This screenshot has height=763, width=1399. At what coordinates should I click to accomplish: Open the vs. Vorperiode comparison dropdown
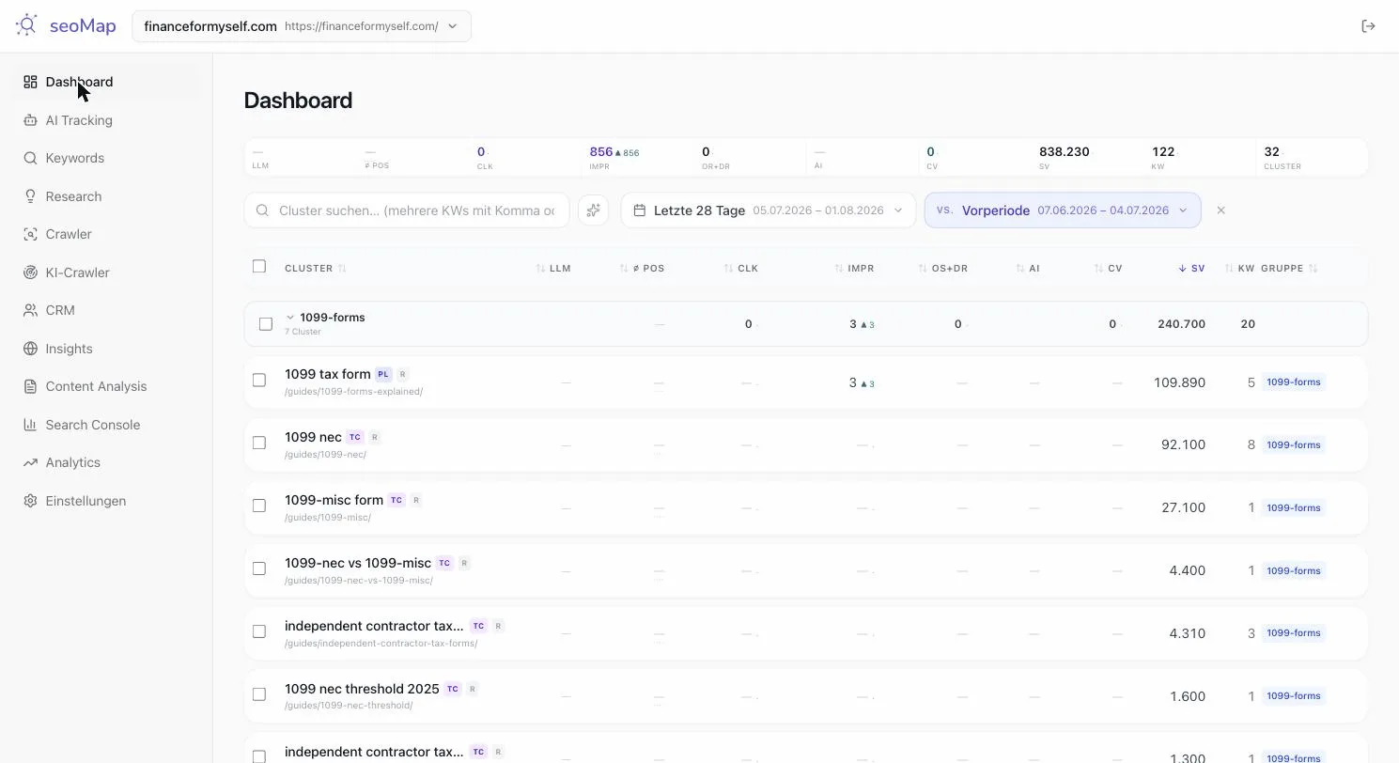(x=1063, y=210)
